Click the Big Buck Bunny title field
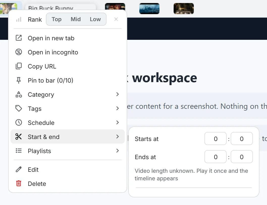This screenshot has height=205, width=267. (x=61, y=7)
